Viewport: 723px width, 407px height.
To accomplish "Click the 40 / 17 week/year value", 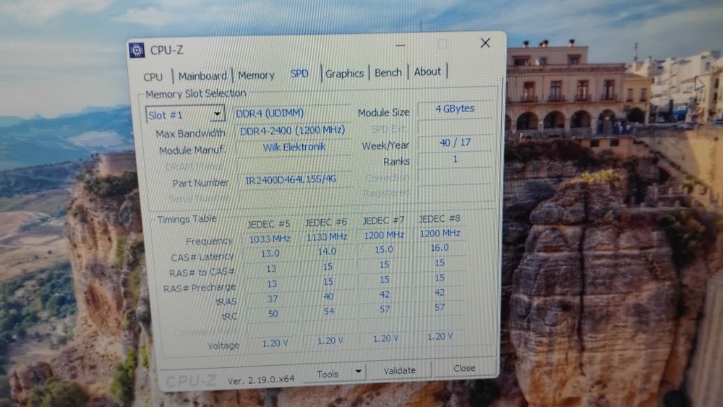I will (455, 143).
